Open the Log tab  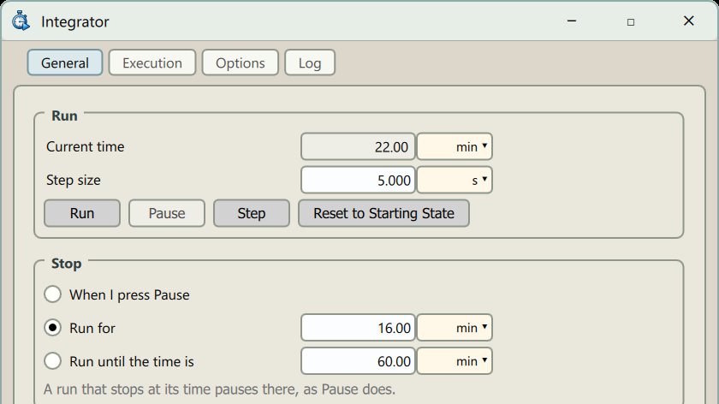click(x=310, y=62)
